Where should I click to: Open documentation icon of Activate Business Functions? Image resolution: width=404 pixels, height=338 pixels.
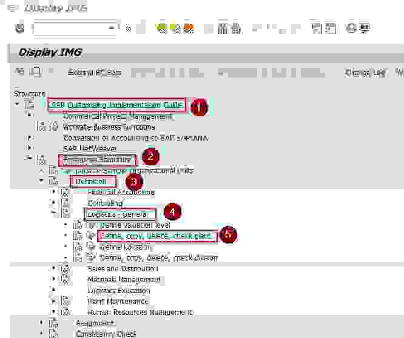[41, 126]
